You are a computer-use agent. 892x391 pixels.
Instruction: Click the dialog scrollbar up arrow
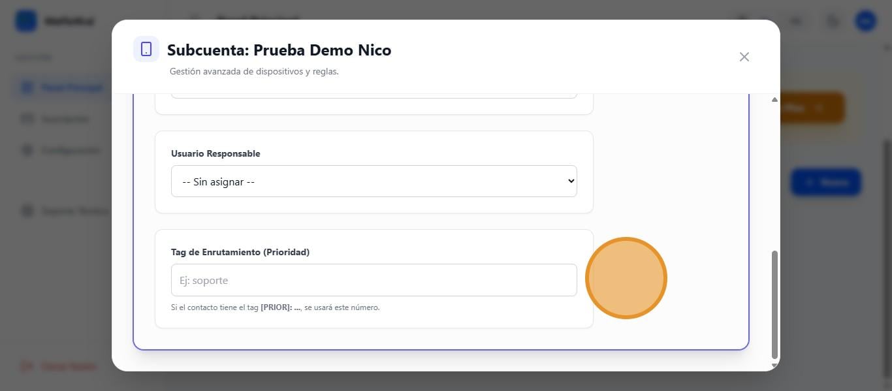click(x=775, y=100)
